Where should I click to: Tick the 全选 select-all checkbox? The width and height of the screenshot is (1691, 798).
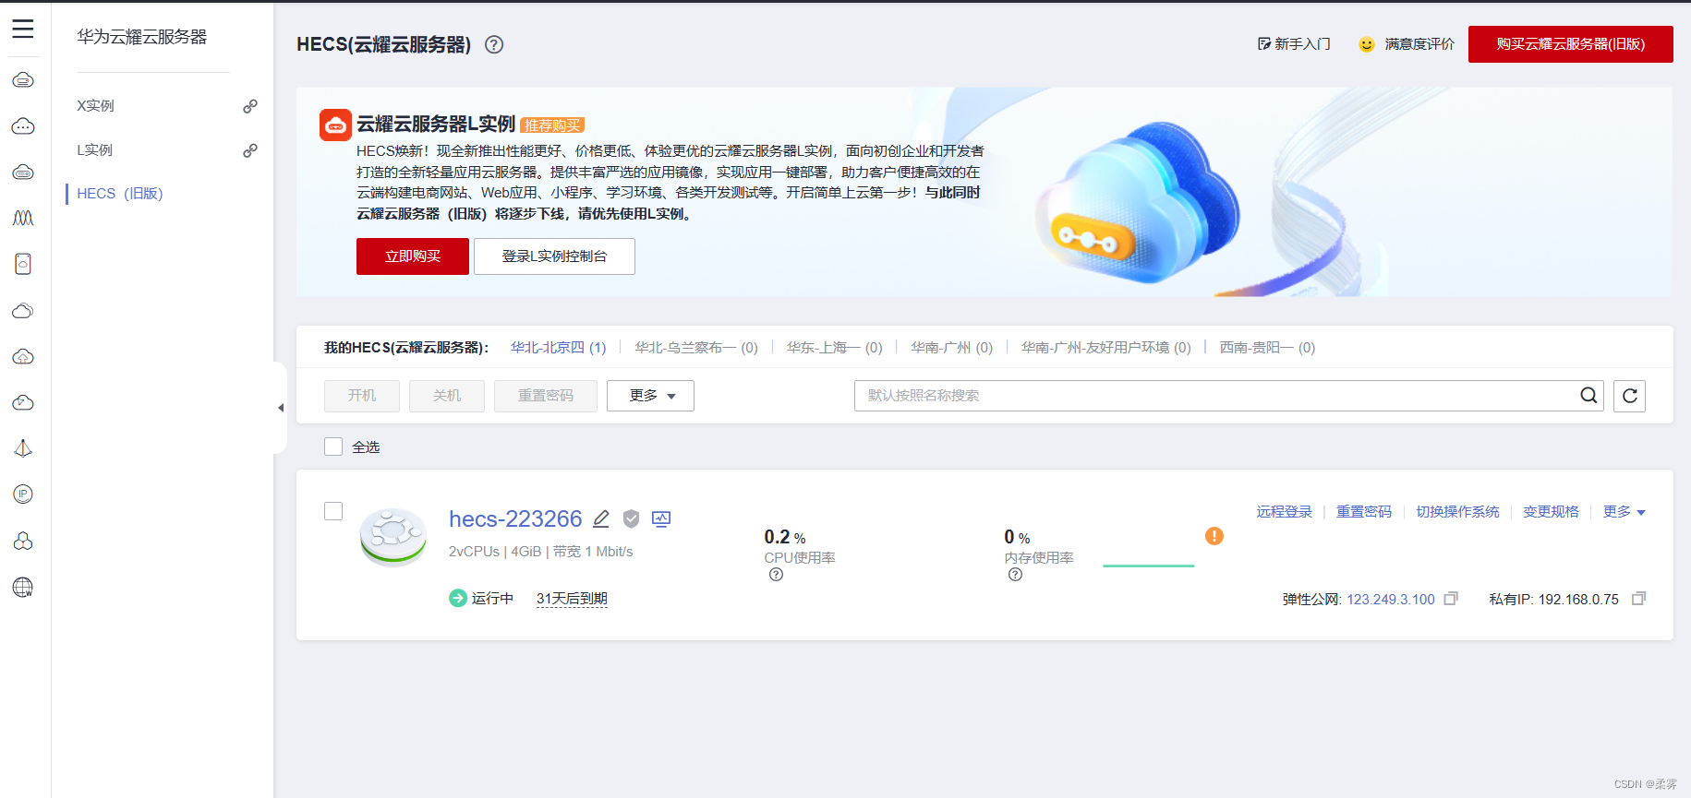(333, 447)
